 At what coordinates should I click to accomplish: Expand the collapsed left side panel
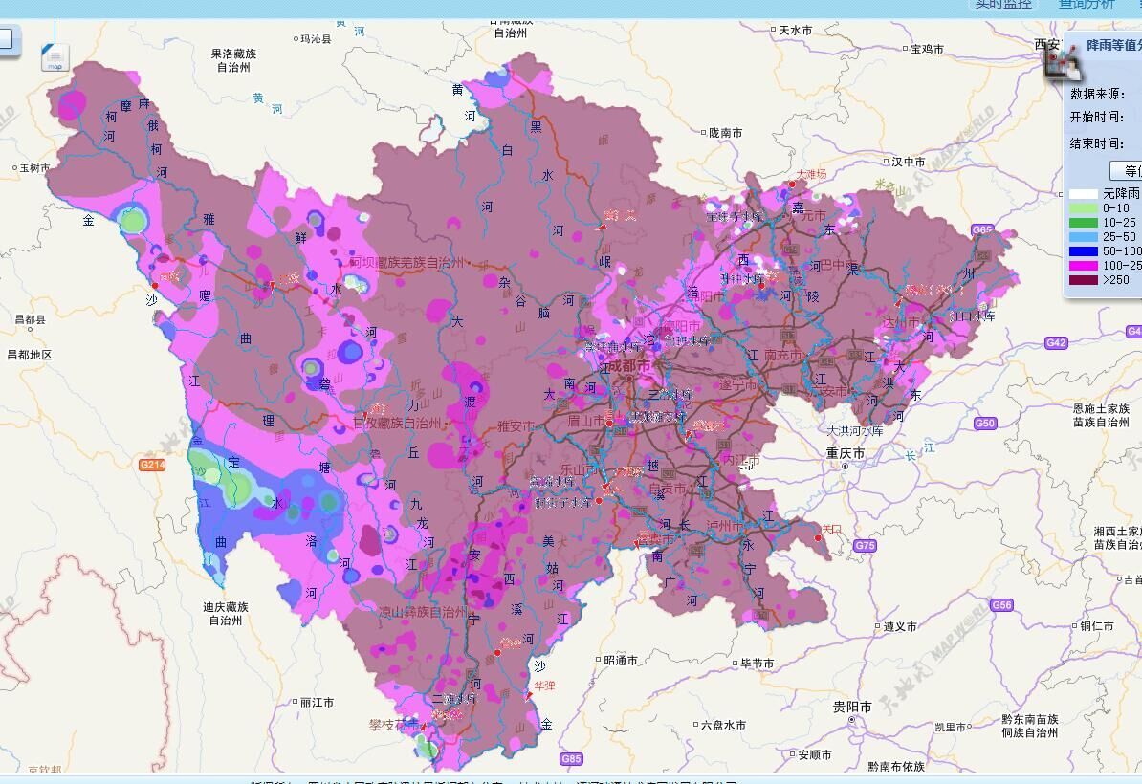tap(8, 39)
